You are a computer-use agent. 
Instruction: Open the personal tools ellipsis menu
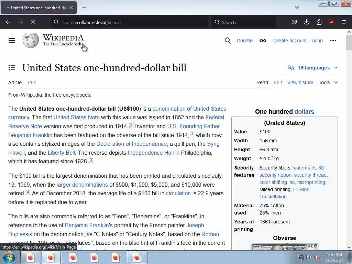[333, 41]
